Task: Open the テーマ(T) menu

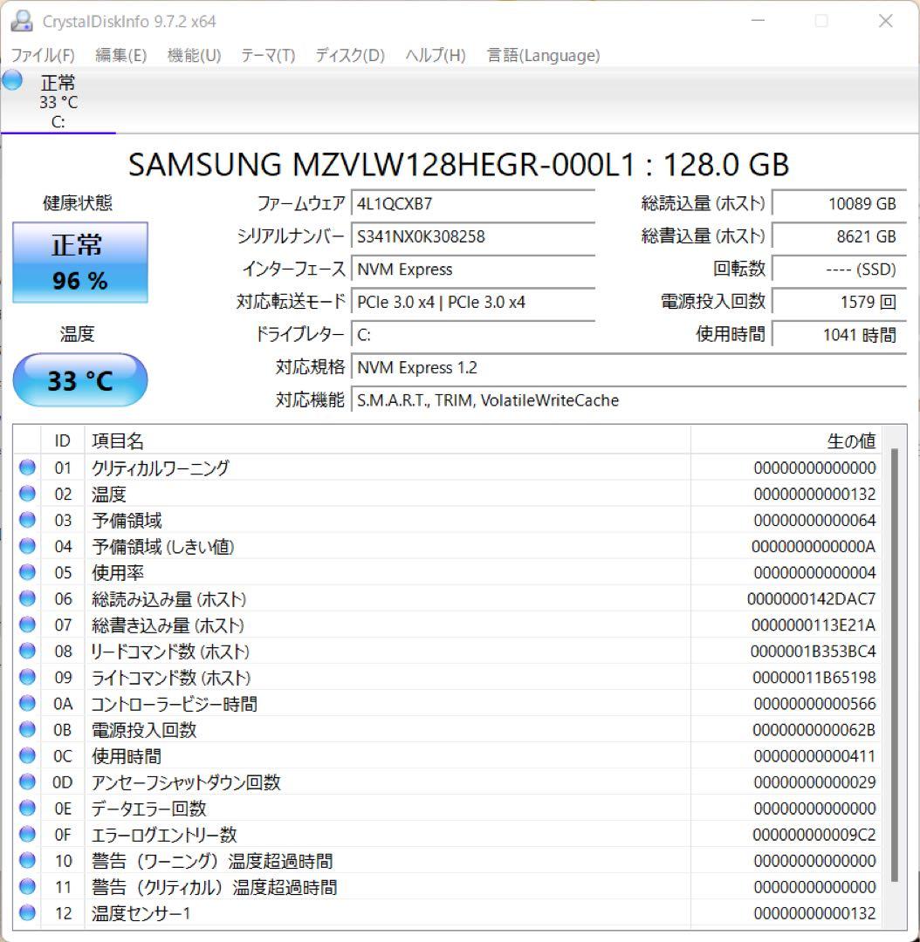Action: click(267, 55)
